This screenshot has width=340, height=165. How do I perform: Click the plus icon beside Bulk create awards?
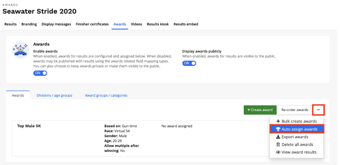[278, 121]
